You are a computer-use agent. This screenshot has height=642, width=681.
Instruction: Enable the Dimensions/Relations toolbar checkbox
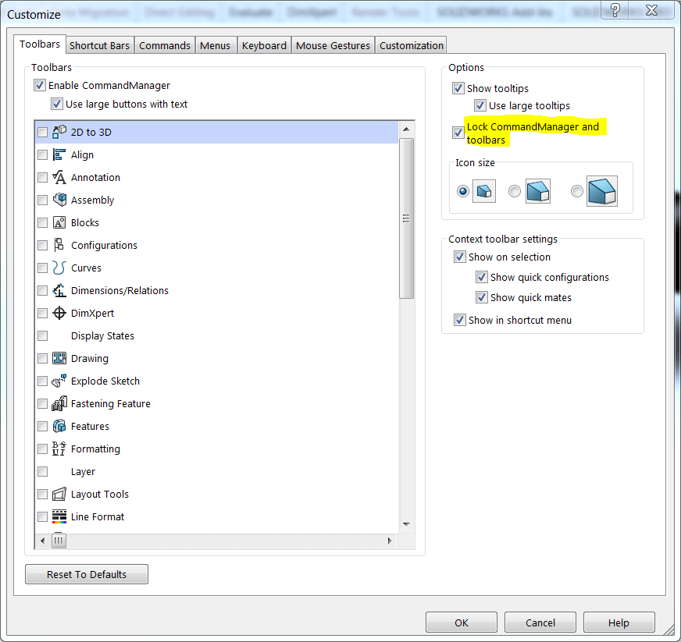coord(42,290)
